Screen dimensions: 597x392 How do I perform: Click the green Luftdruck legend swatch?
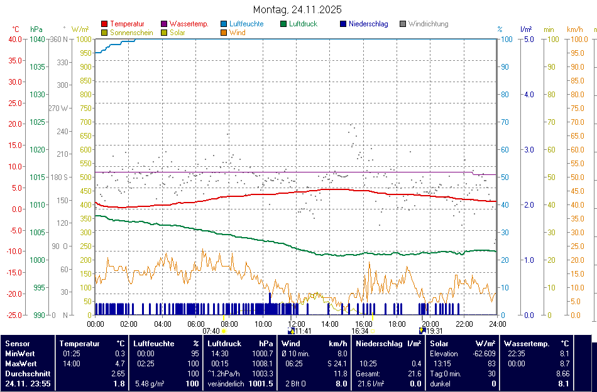tap(283, 24)
